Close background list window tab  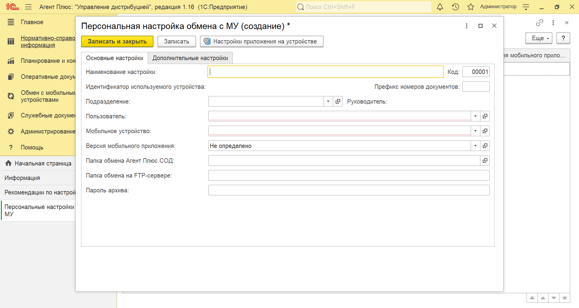[567, 23]
